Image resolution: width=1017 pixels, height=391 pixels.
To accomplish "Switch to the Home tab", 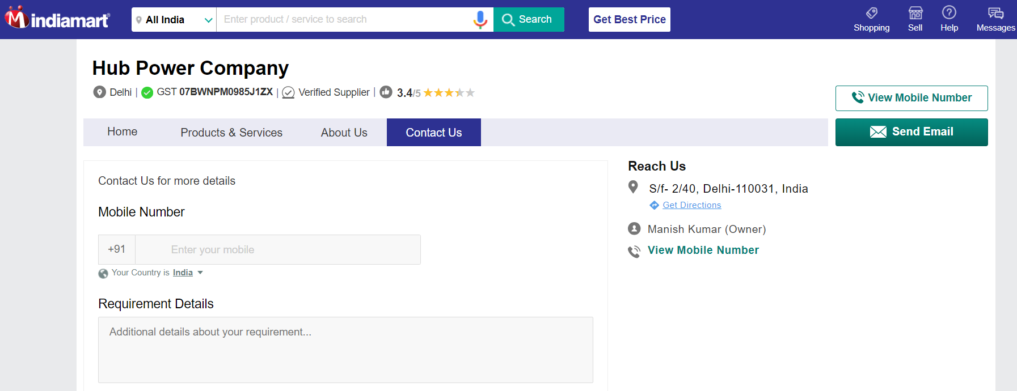I will click(122, 132).
